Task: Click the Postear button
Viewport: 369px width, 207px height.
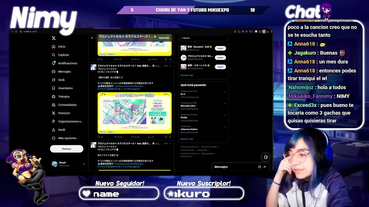Action: pos(67,149)
